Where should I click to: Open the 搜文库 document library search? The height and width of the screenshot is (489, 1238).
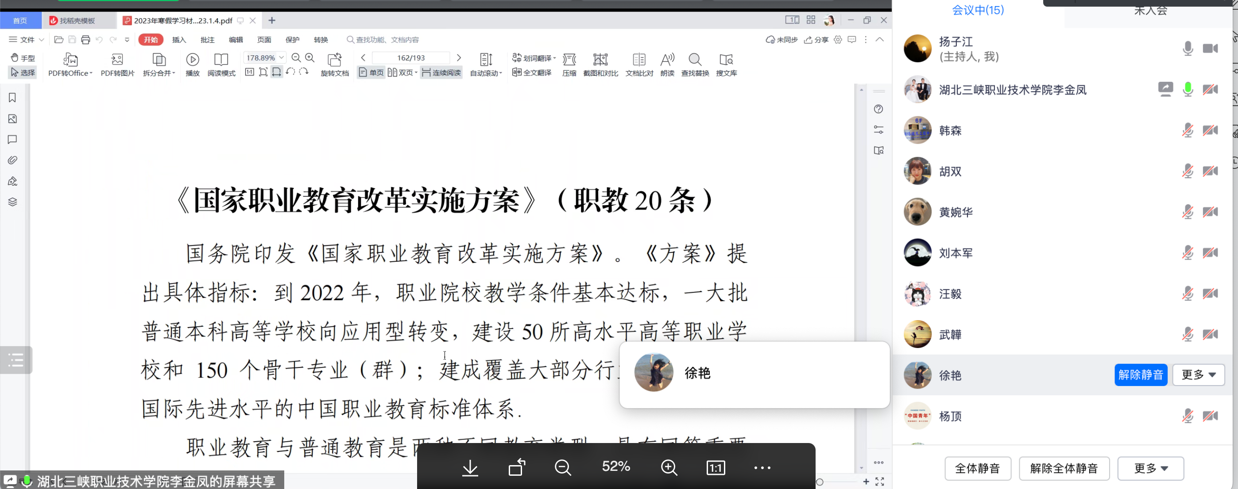(x=726, y=64)
